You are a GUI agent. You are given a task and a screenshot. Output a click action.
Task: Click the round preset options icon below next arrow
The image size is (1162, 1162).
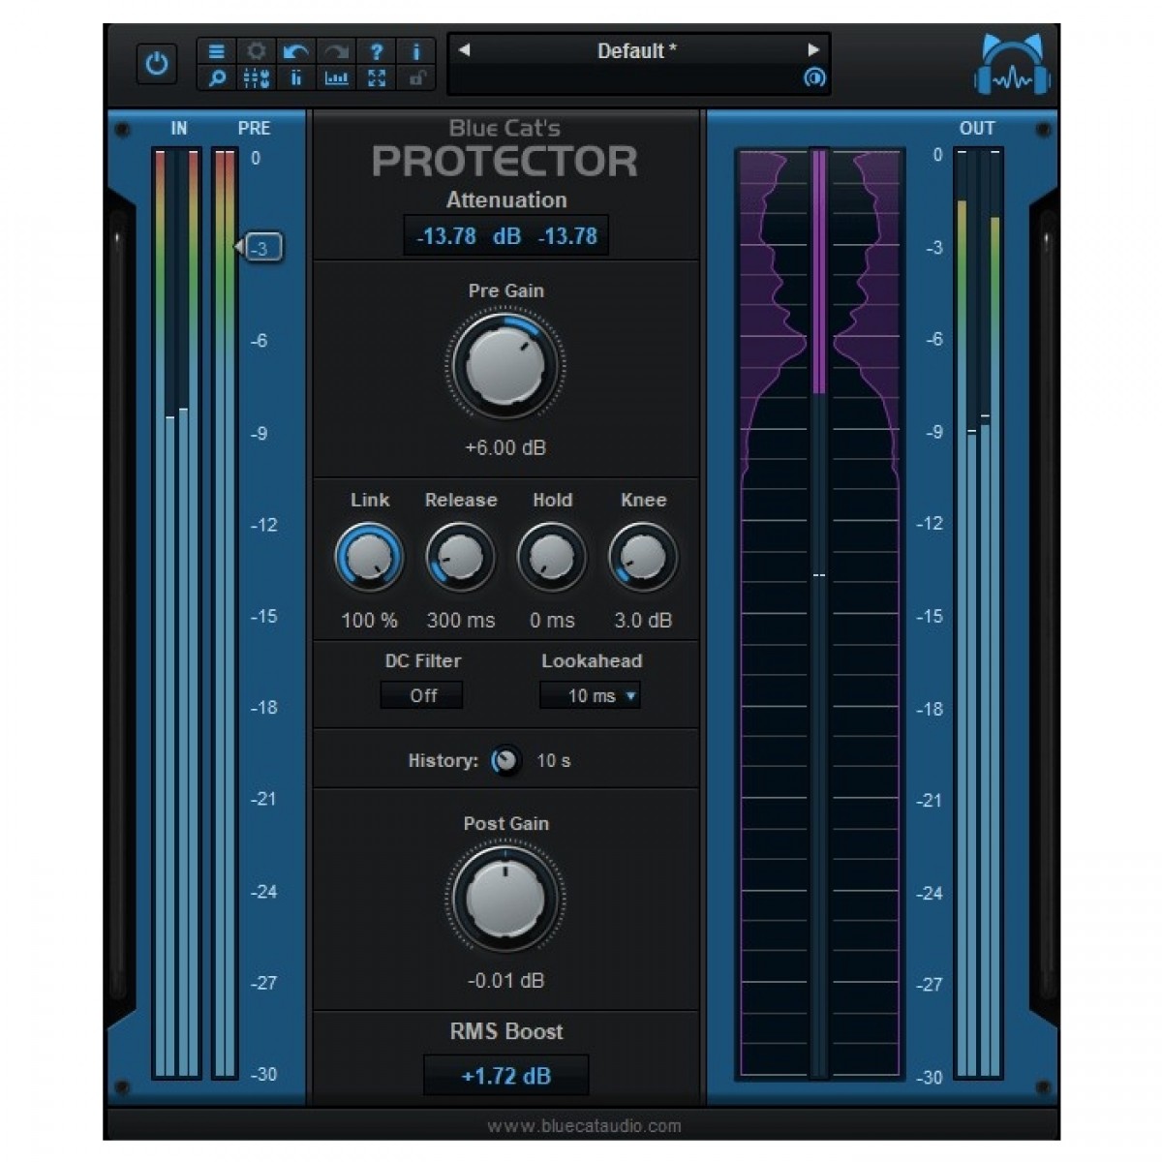[814, 78]
